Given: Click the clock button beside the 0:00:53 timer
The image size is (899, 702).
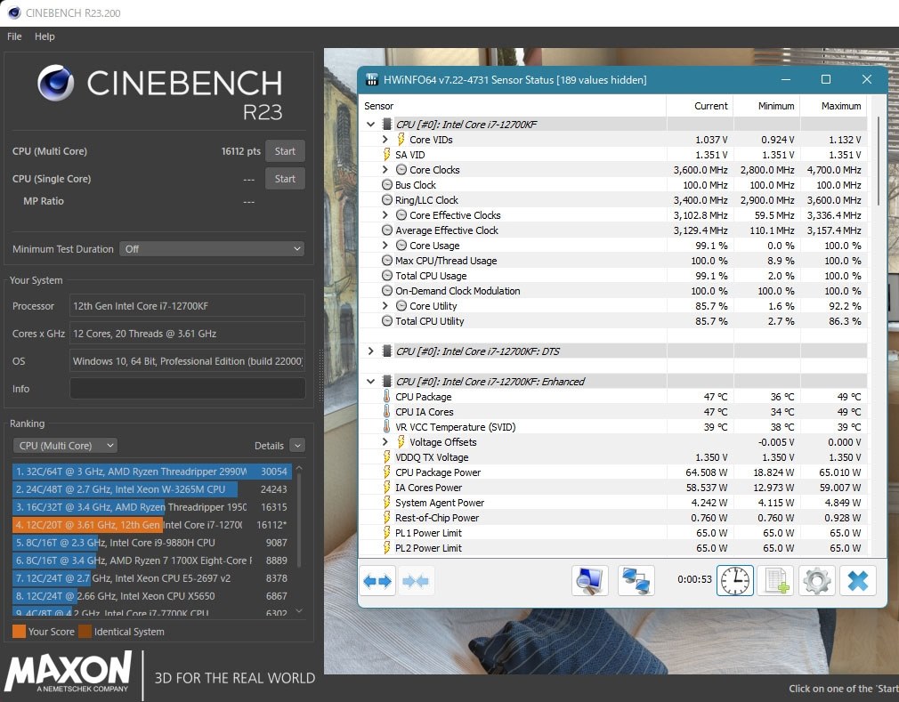Looking at the screenshot, I should pyautogui.click(x=734, y=581).
